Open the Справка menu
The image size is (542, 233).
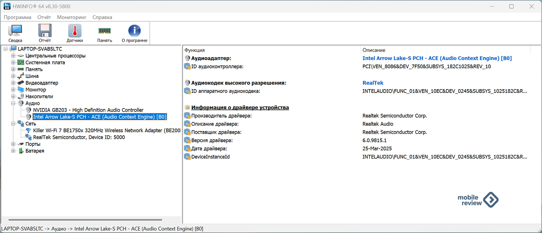click(x=102, y=17)
